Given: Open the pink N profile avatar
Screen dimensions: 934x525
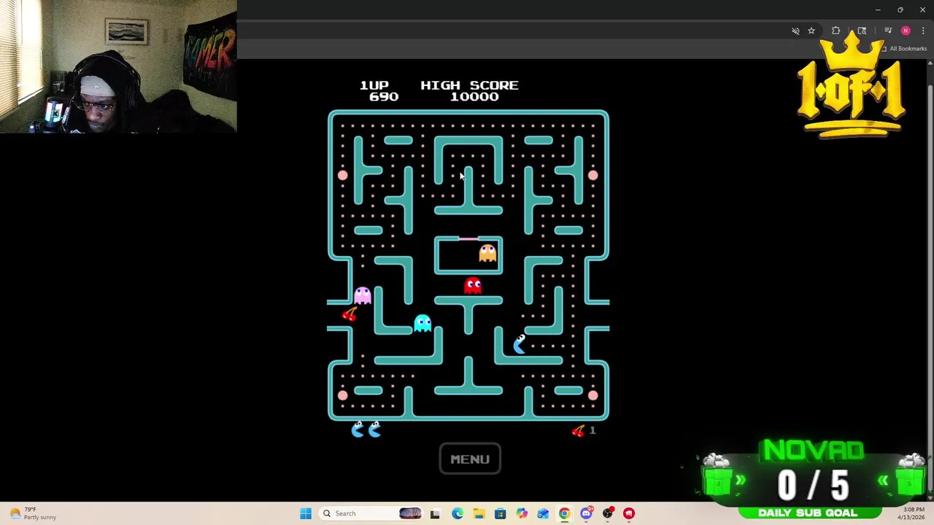Looking at the screenshot, I should pyautogui.click(x=906, y=31).
